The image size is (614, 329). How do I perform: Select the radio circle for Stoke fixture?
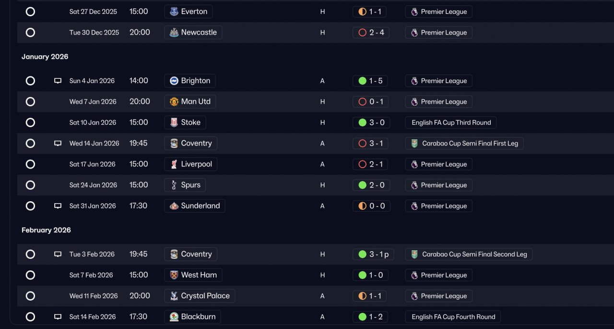pyautogui.click(x=30, y=122)
